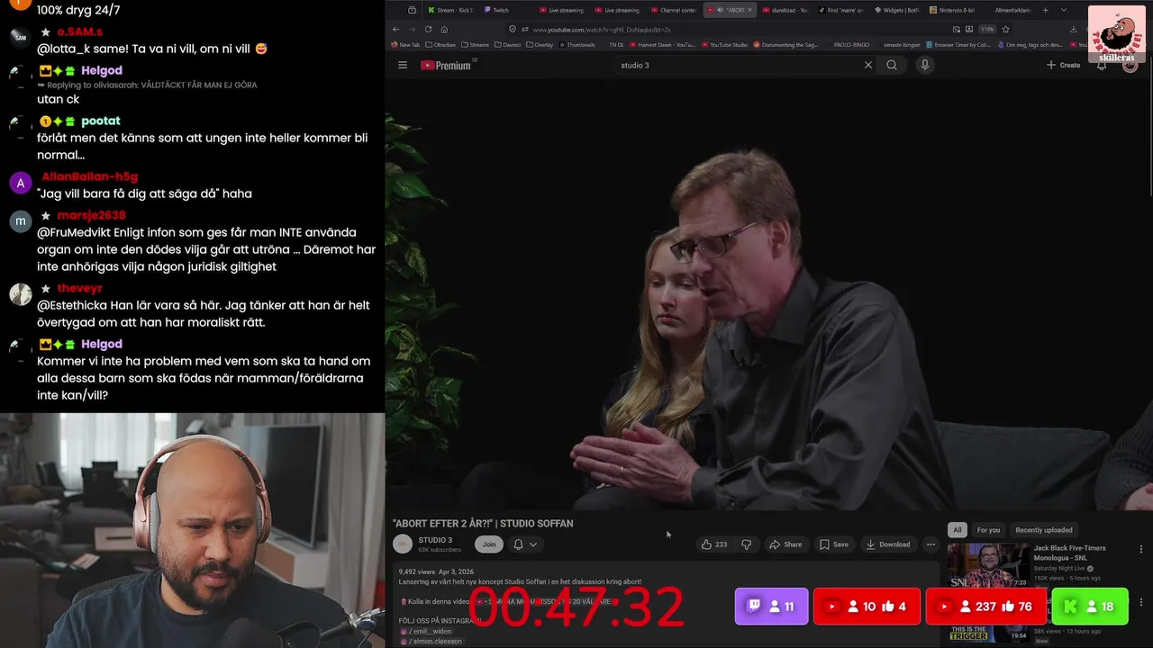Viewport: 1153px width, 648px height.
Task: Join the STUDIO 3 channel
Action: (x=489, y=544)
